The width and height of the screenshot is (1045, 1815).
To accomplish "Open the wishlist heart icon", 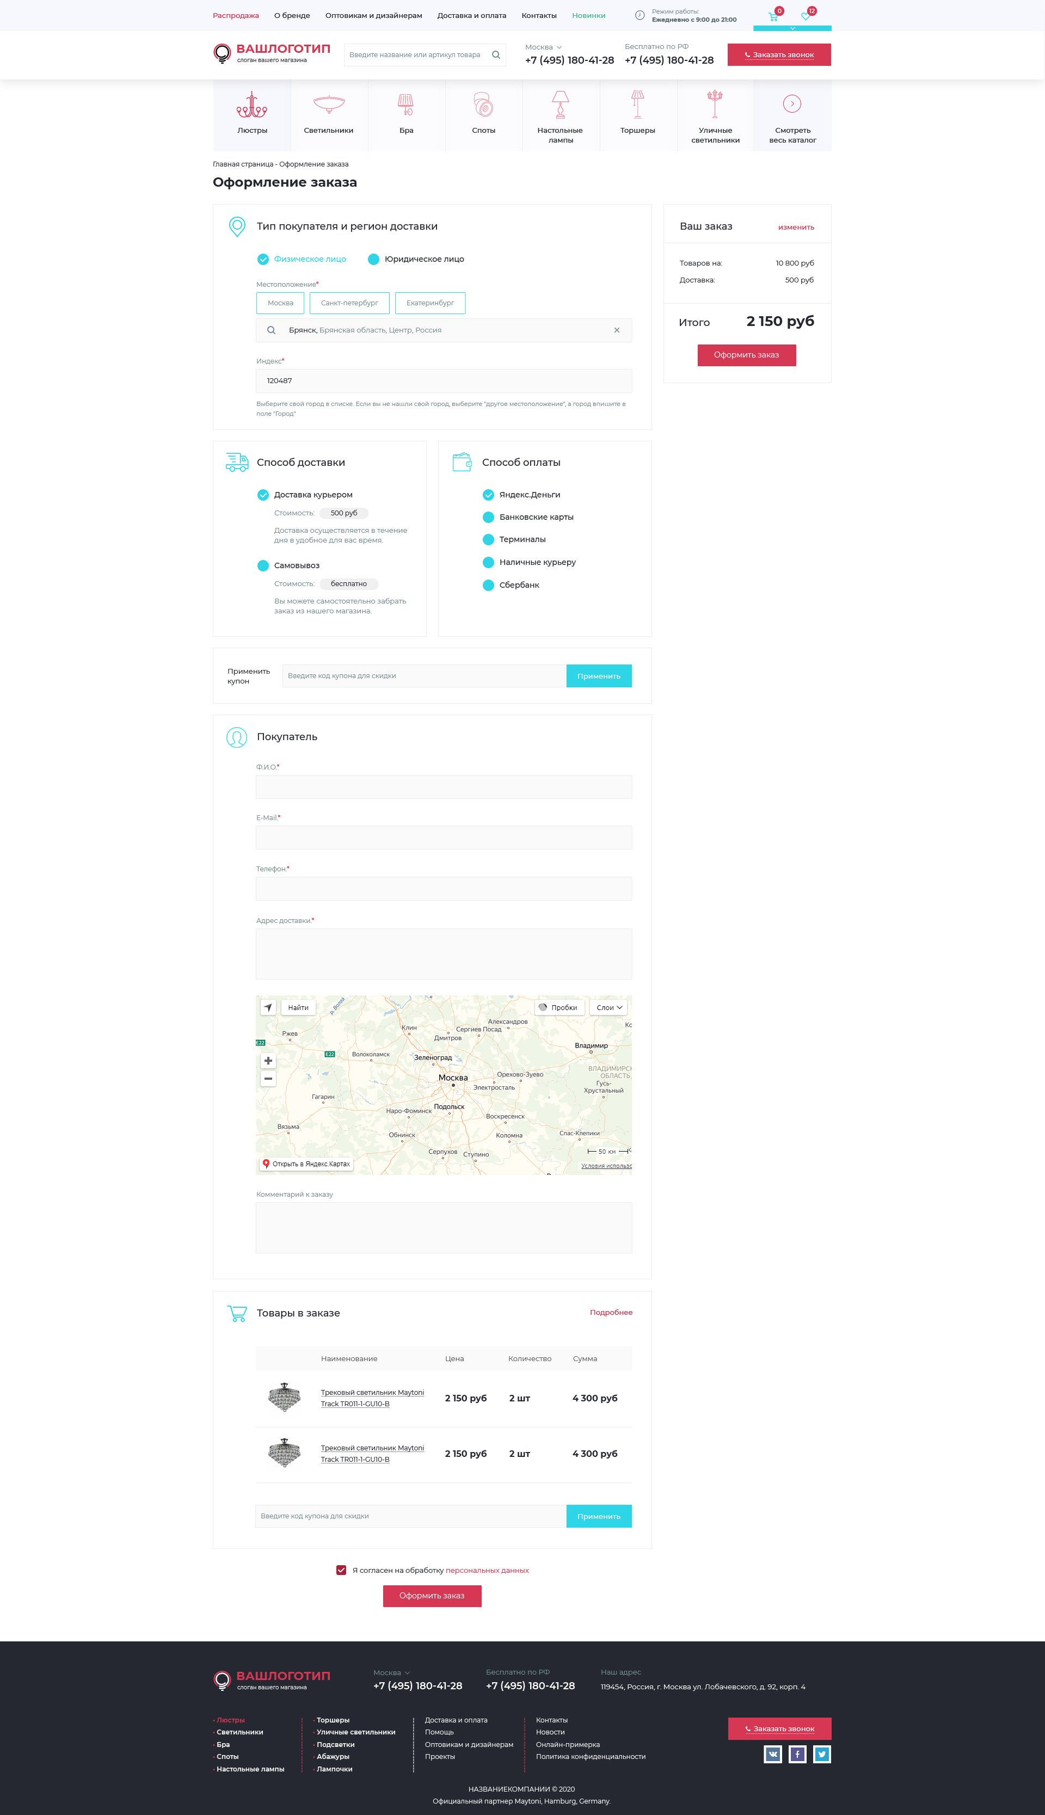I will 806,16.
